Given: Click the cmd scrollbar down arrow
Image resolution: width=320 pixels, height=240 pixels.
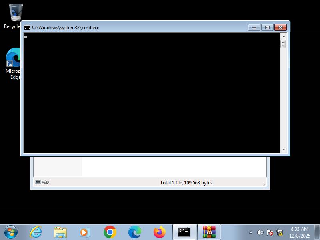Looking at the screenshot, I should click(284, 150).
